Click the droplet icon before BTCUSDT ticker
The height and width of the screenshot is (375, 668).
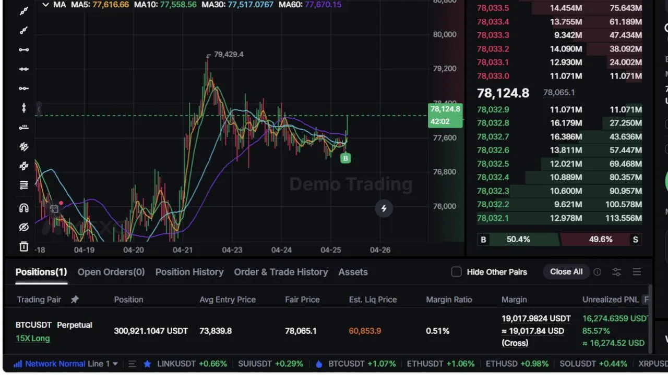tap(319, 364)
